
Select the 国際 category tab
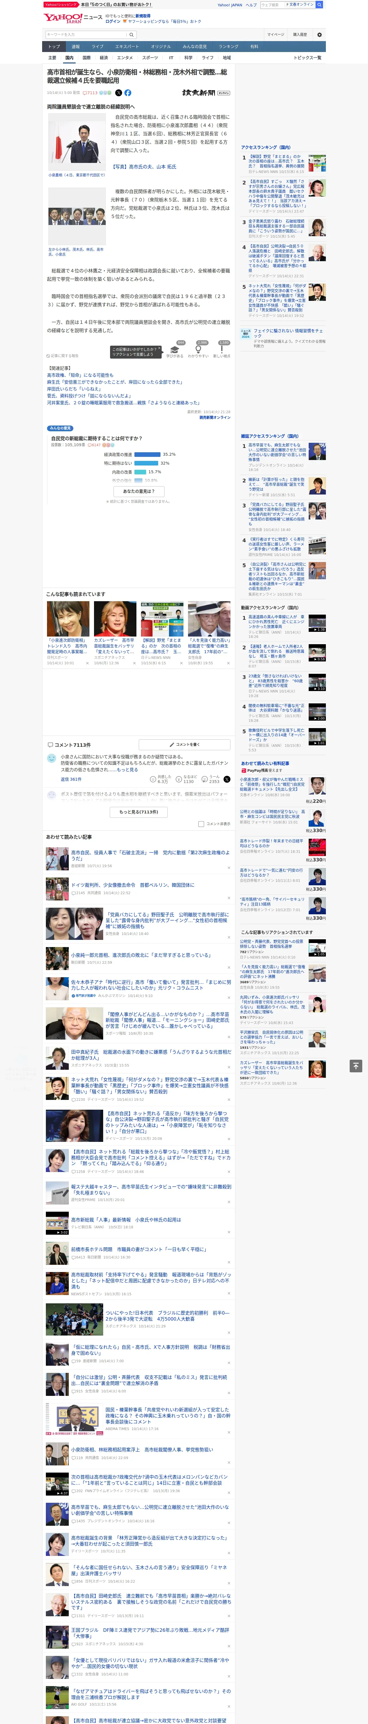[x=86, y=57]
